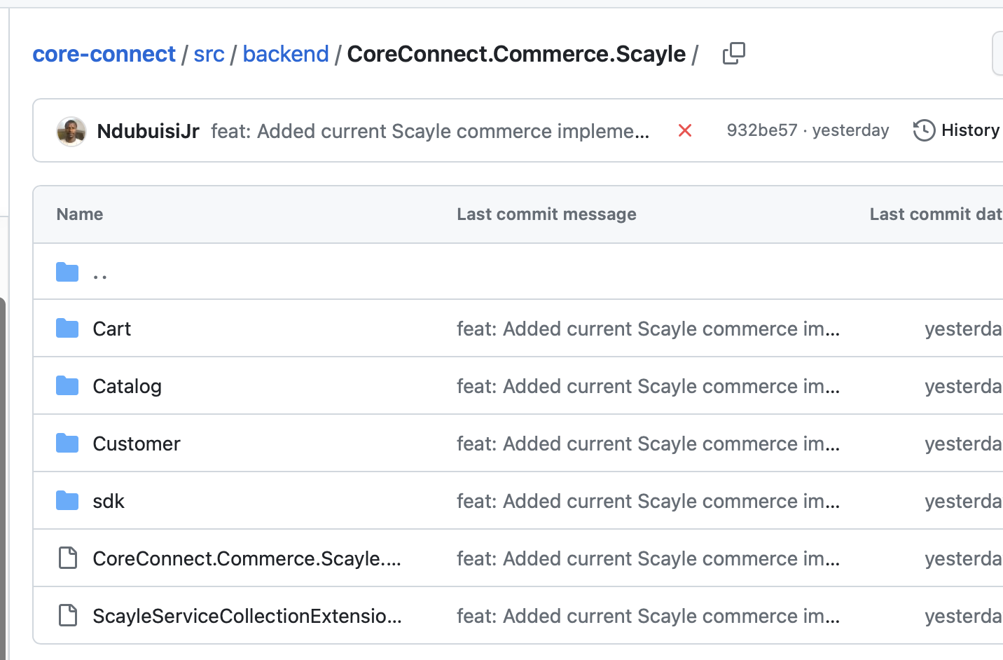1003x660 pixels.
Task: Open the Catalog folder name link
Action: (127, 386)
